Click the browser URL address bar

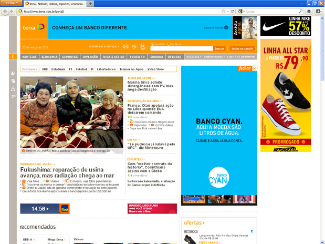tap(122, 12)
